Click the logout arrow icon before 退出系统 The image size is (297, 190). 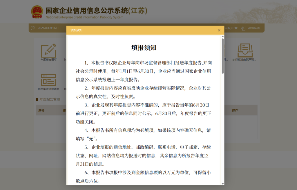[243, 28]
